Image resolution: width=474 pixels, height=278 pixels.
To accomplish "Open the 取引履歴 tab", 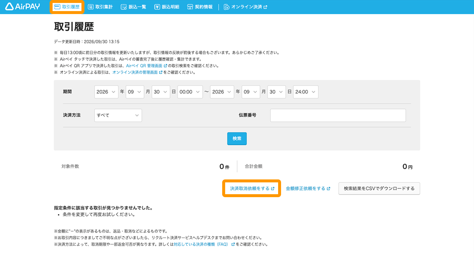I will pyautogui.click(x=67, y=7).
